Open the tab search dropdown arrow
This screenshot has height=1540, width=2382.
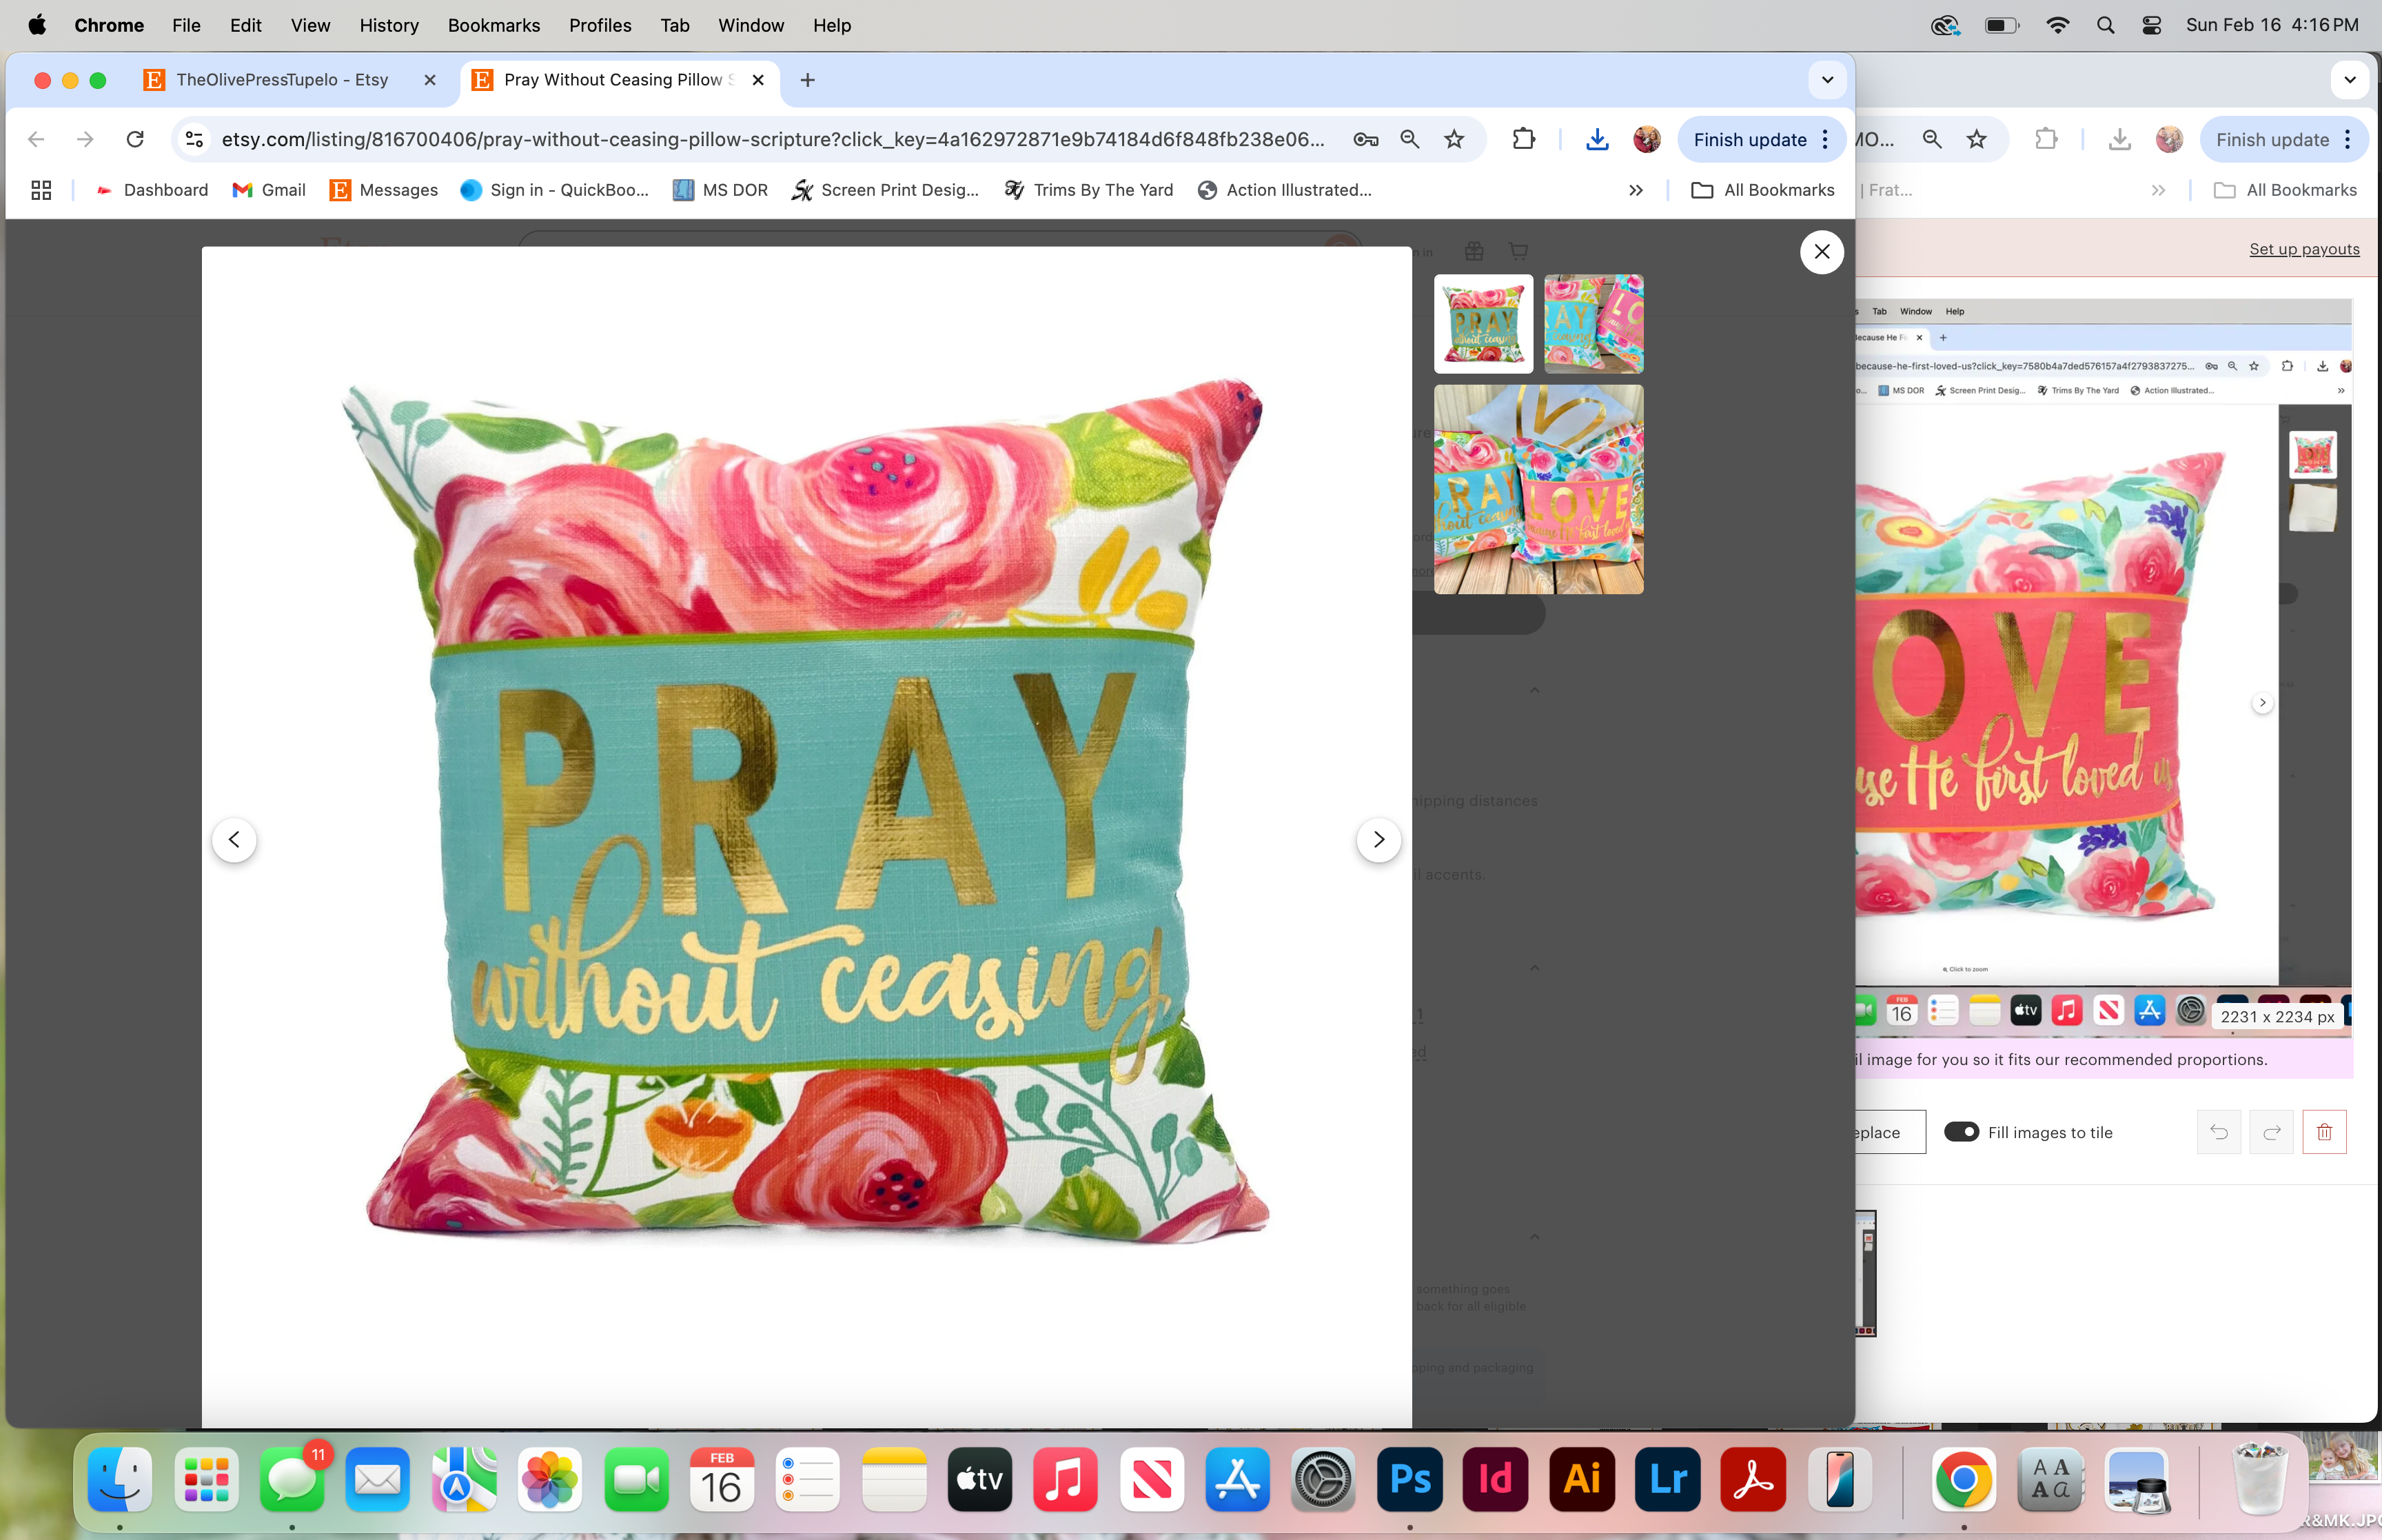pyautogui.click(x=1827, y=80)
